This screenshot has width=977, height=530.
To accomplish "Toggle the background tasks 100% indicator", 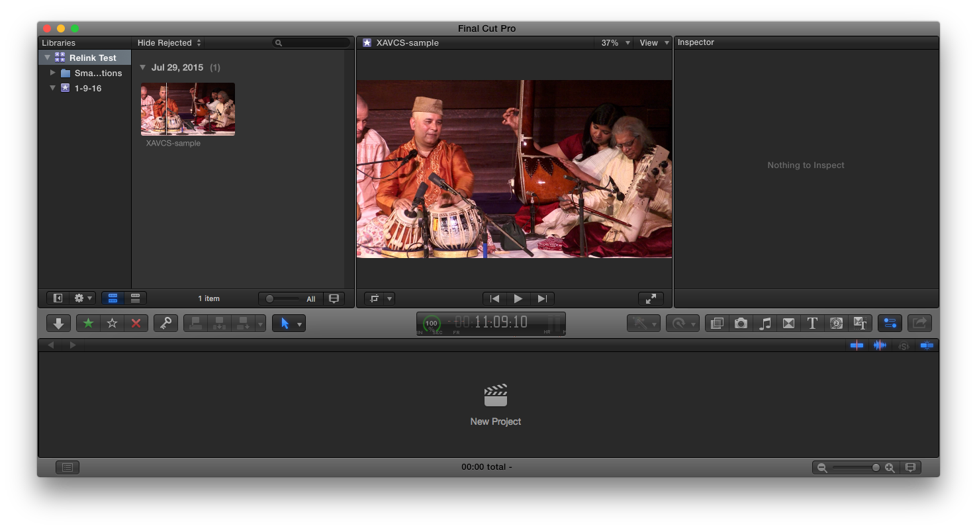I will (432, 324).
